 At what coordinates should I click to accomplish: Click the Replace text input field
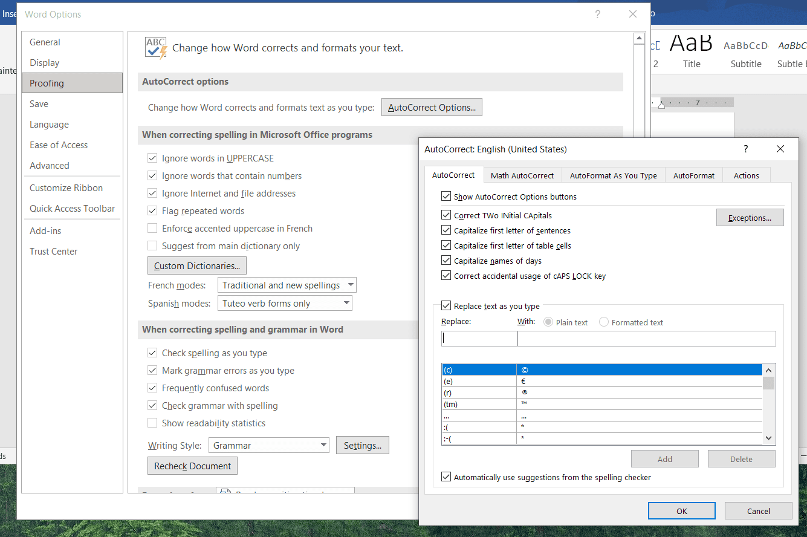coord(479,339)
